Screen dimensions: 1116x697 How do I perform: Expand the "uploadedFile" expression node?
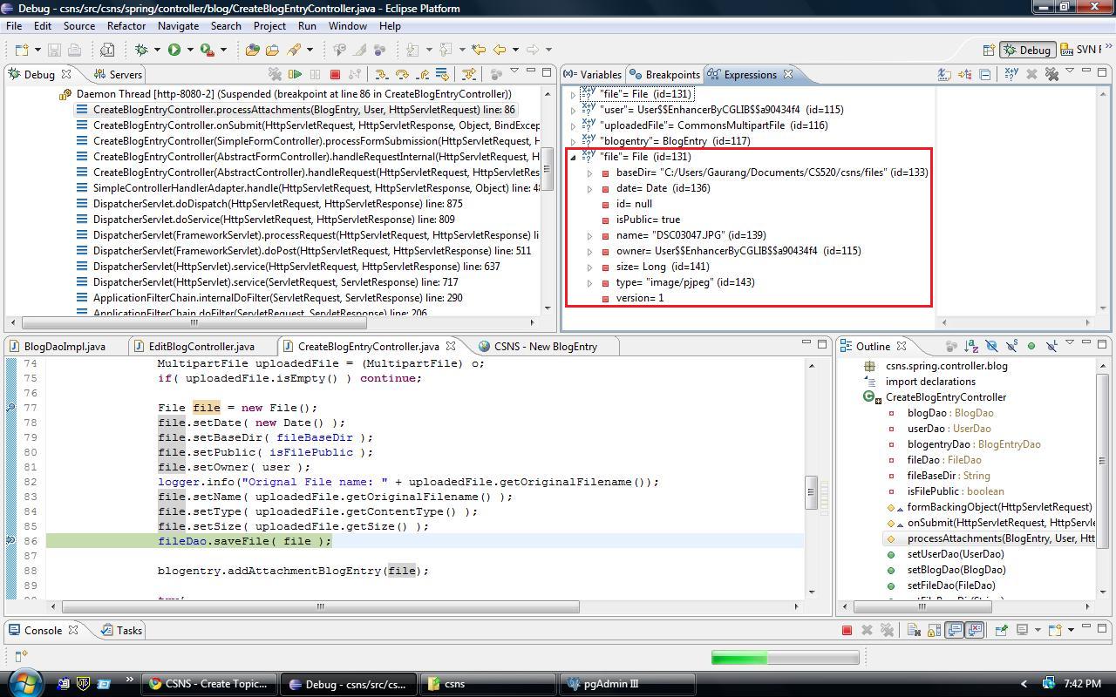pos(573,125)
